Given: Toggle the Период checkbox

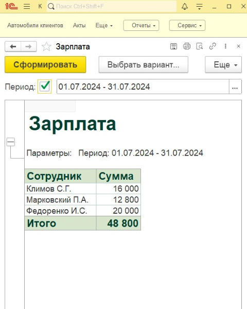Looking at the screenshot, I should [x=45, y=87].
